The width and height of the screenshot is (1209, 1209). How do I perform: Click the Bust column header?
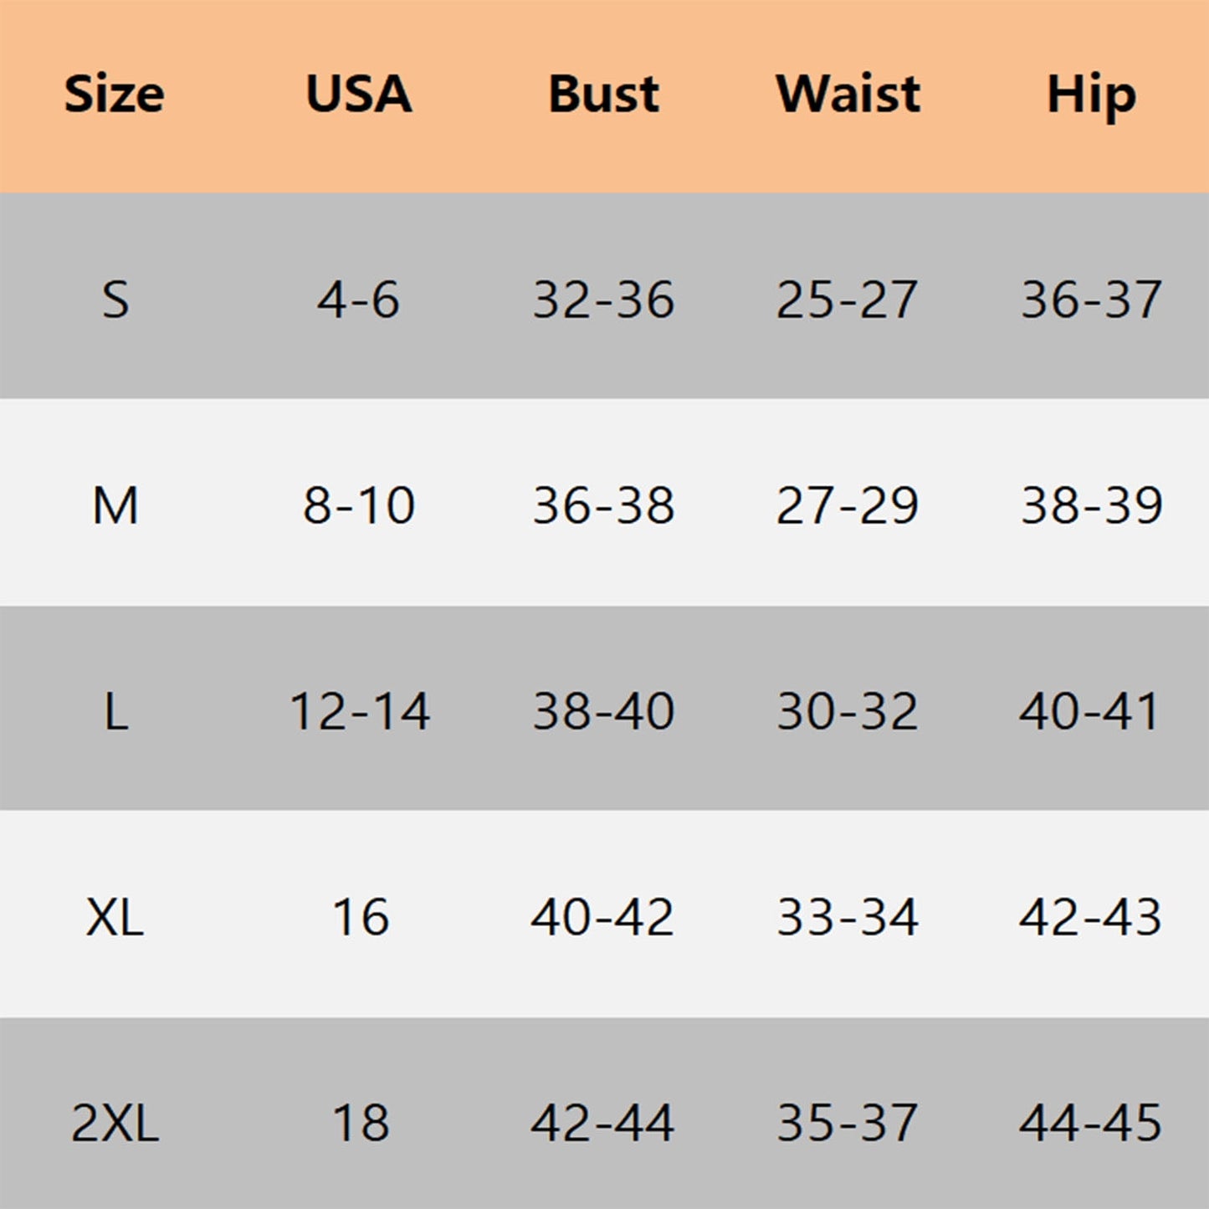click(x=603, y=94)
